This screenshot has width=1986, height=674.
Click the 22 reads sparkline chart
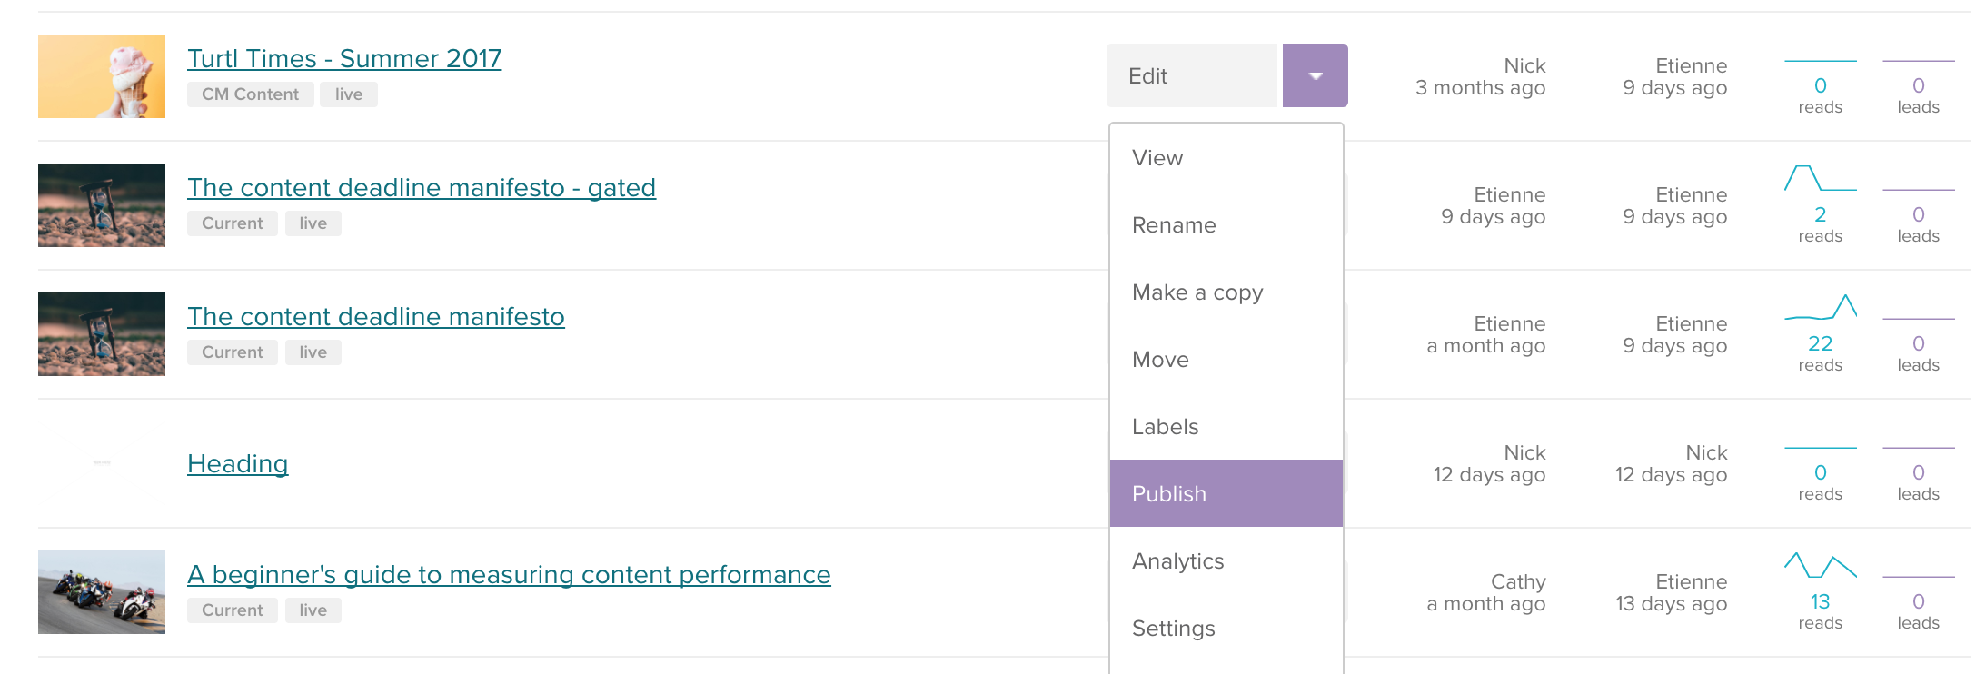(1820, 308)
